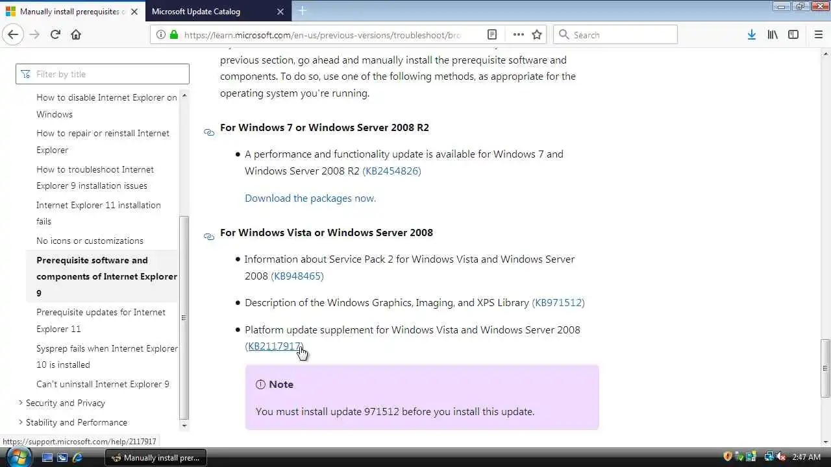Open the KB2454826 link
This screenshot has width=831, height=467.
coord(391,171)
